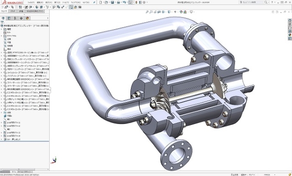Viewport: 292px width, 176px height.
Task: Expand the FeatureManager tabs chevron arrow
Action: pos(48,18)
